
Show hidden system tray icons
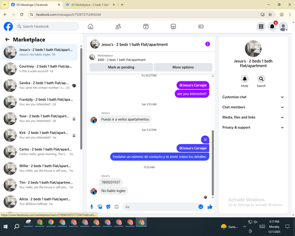pyautogui.click(x=244, y=227)
